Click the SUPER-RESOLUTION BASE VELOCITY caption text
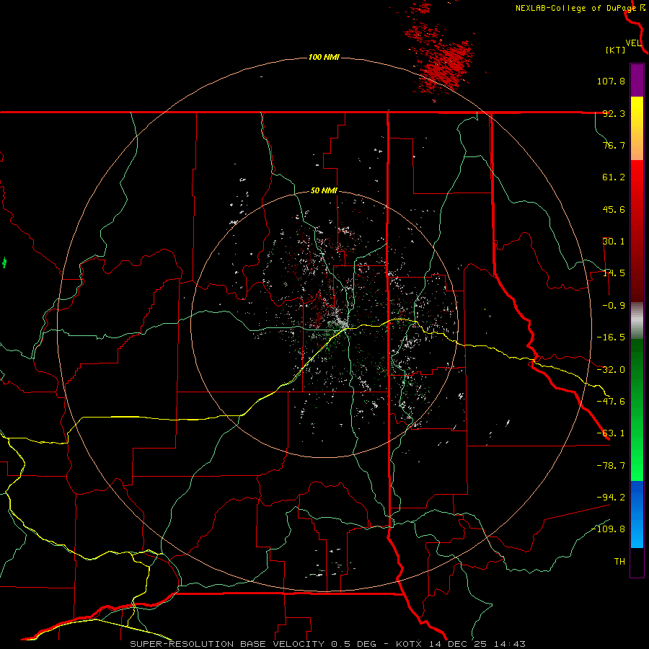The height and width of the screenshot is (649, 649). [227, 644]
